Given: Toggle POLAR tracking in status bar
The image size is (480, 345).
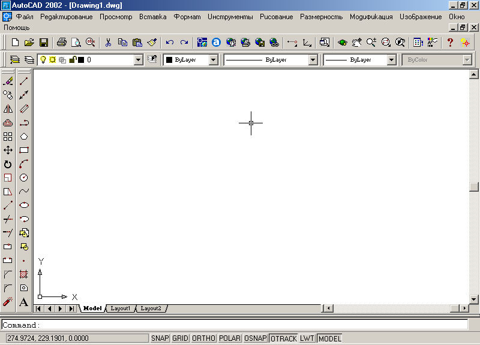Looking at the screenshot, I should pyautogui.click(x=230, y=338).
